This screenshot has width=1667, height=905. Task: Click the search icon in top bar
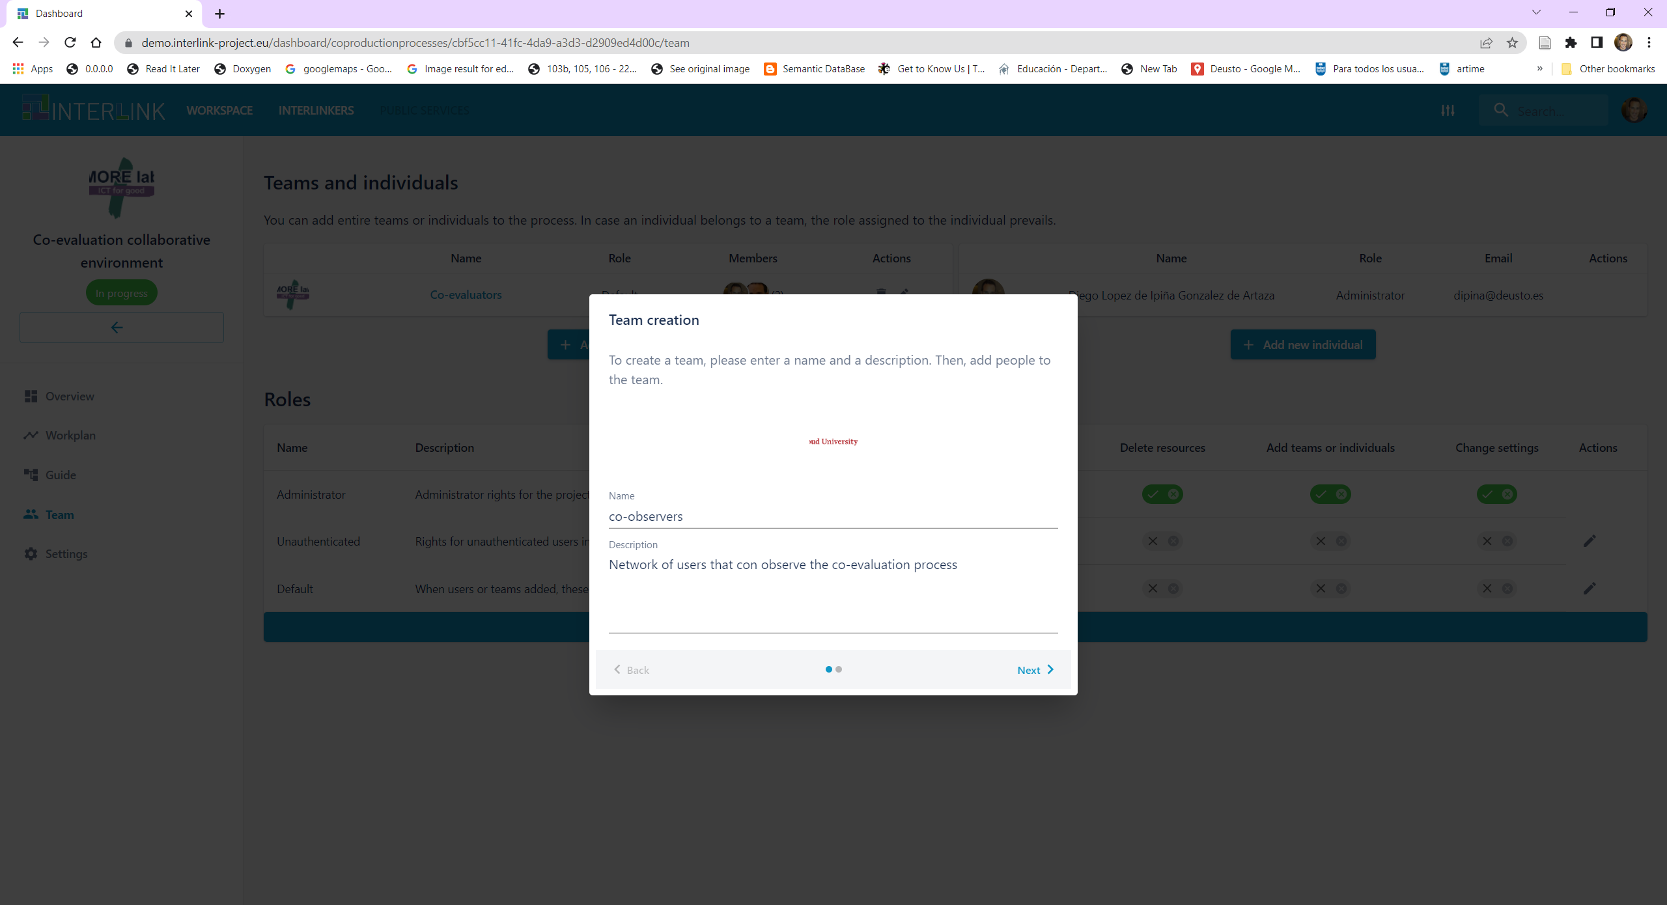(x=1500, y=110)
